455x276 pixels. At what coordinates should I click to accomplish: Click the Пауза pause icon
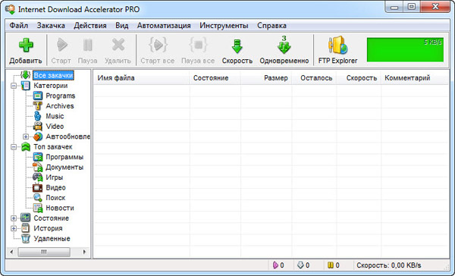click(x=88, y=45)
